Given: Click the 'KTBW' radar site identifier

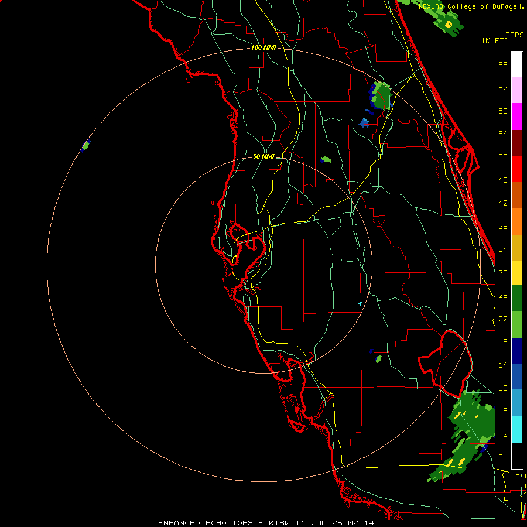Looking at the screenshot, I should coord(279,523).
